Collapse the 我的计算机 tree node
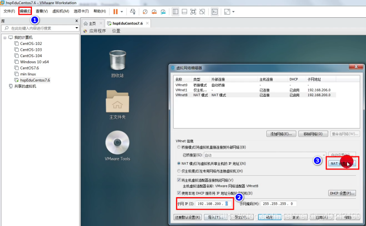366x226 pixels. (5, 38)
